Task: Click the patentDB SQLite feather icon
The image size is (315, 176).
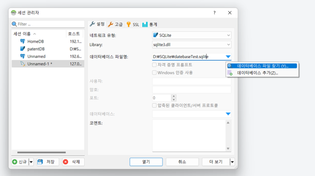Action: pyautogui.click(x=22, y=49)
